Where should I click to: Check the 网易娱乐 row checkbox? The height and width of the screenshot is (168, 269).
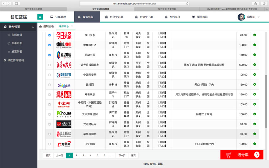(x=49, y=95)
